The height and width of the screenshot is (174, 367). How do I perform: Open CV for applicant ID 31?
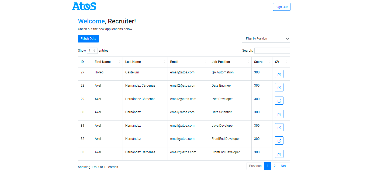[x=279, y=127]
